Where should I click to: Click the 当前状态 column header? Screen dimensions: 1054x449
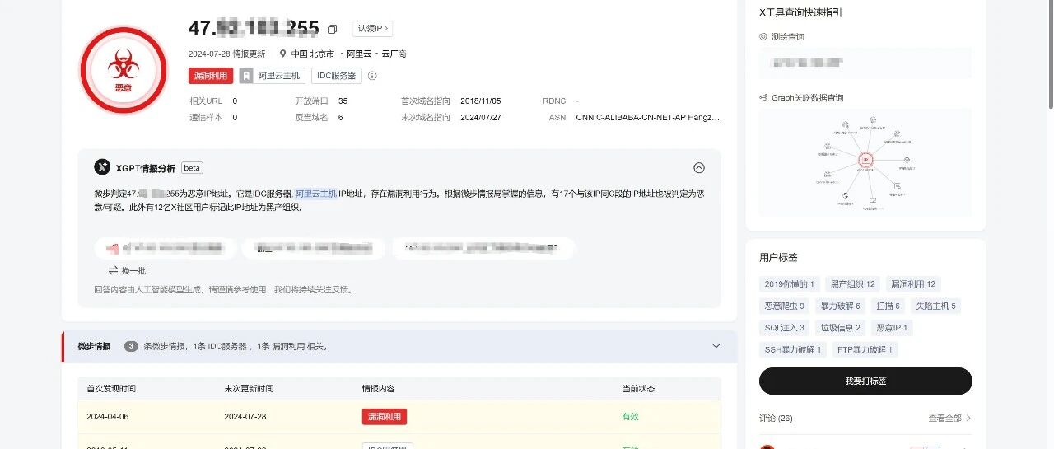(638, 388)
